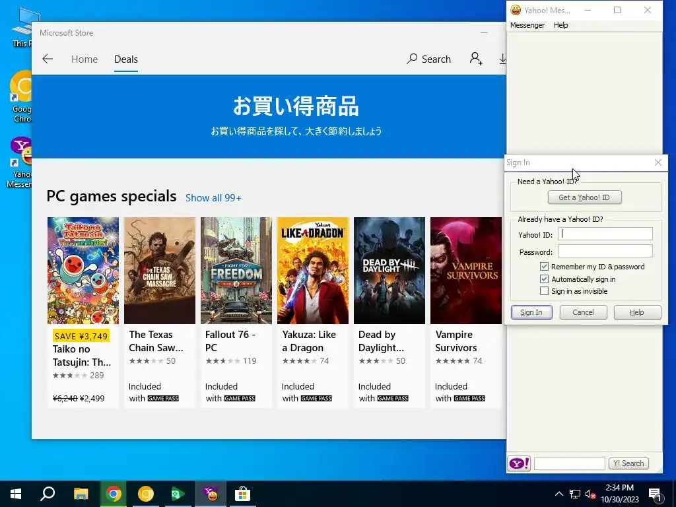The width and height of the screenshot is (676, 507).
Task: Select the Google Chrome desktop shortcut
Action: (20, 97)
